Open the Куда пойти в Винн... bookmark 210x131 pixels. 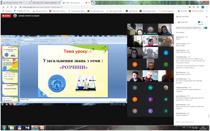58,11
